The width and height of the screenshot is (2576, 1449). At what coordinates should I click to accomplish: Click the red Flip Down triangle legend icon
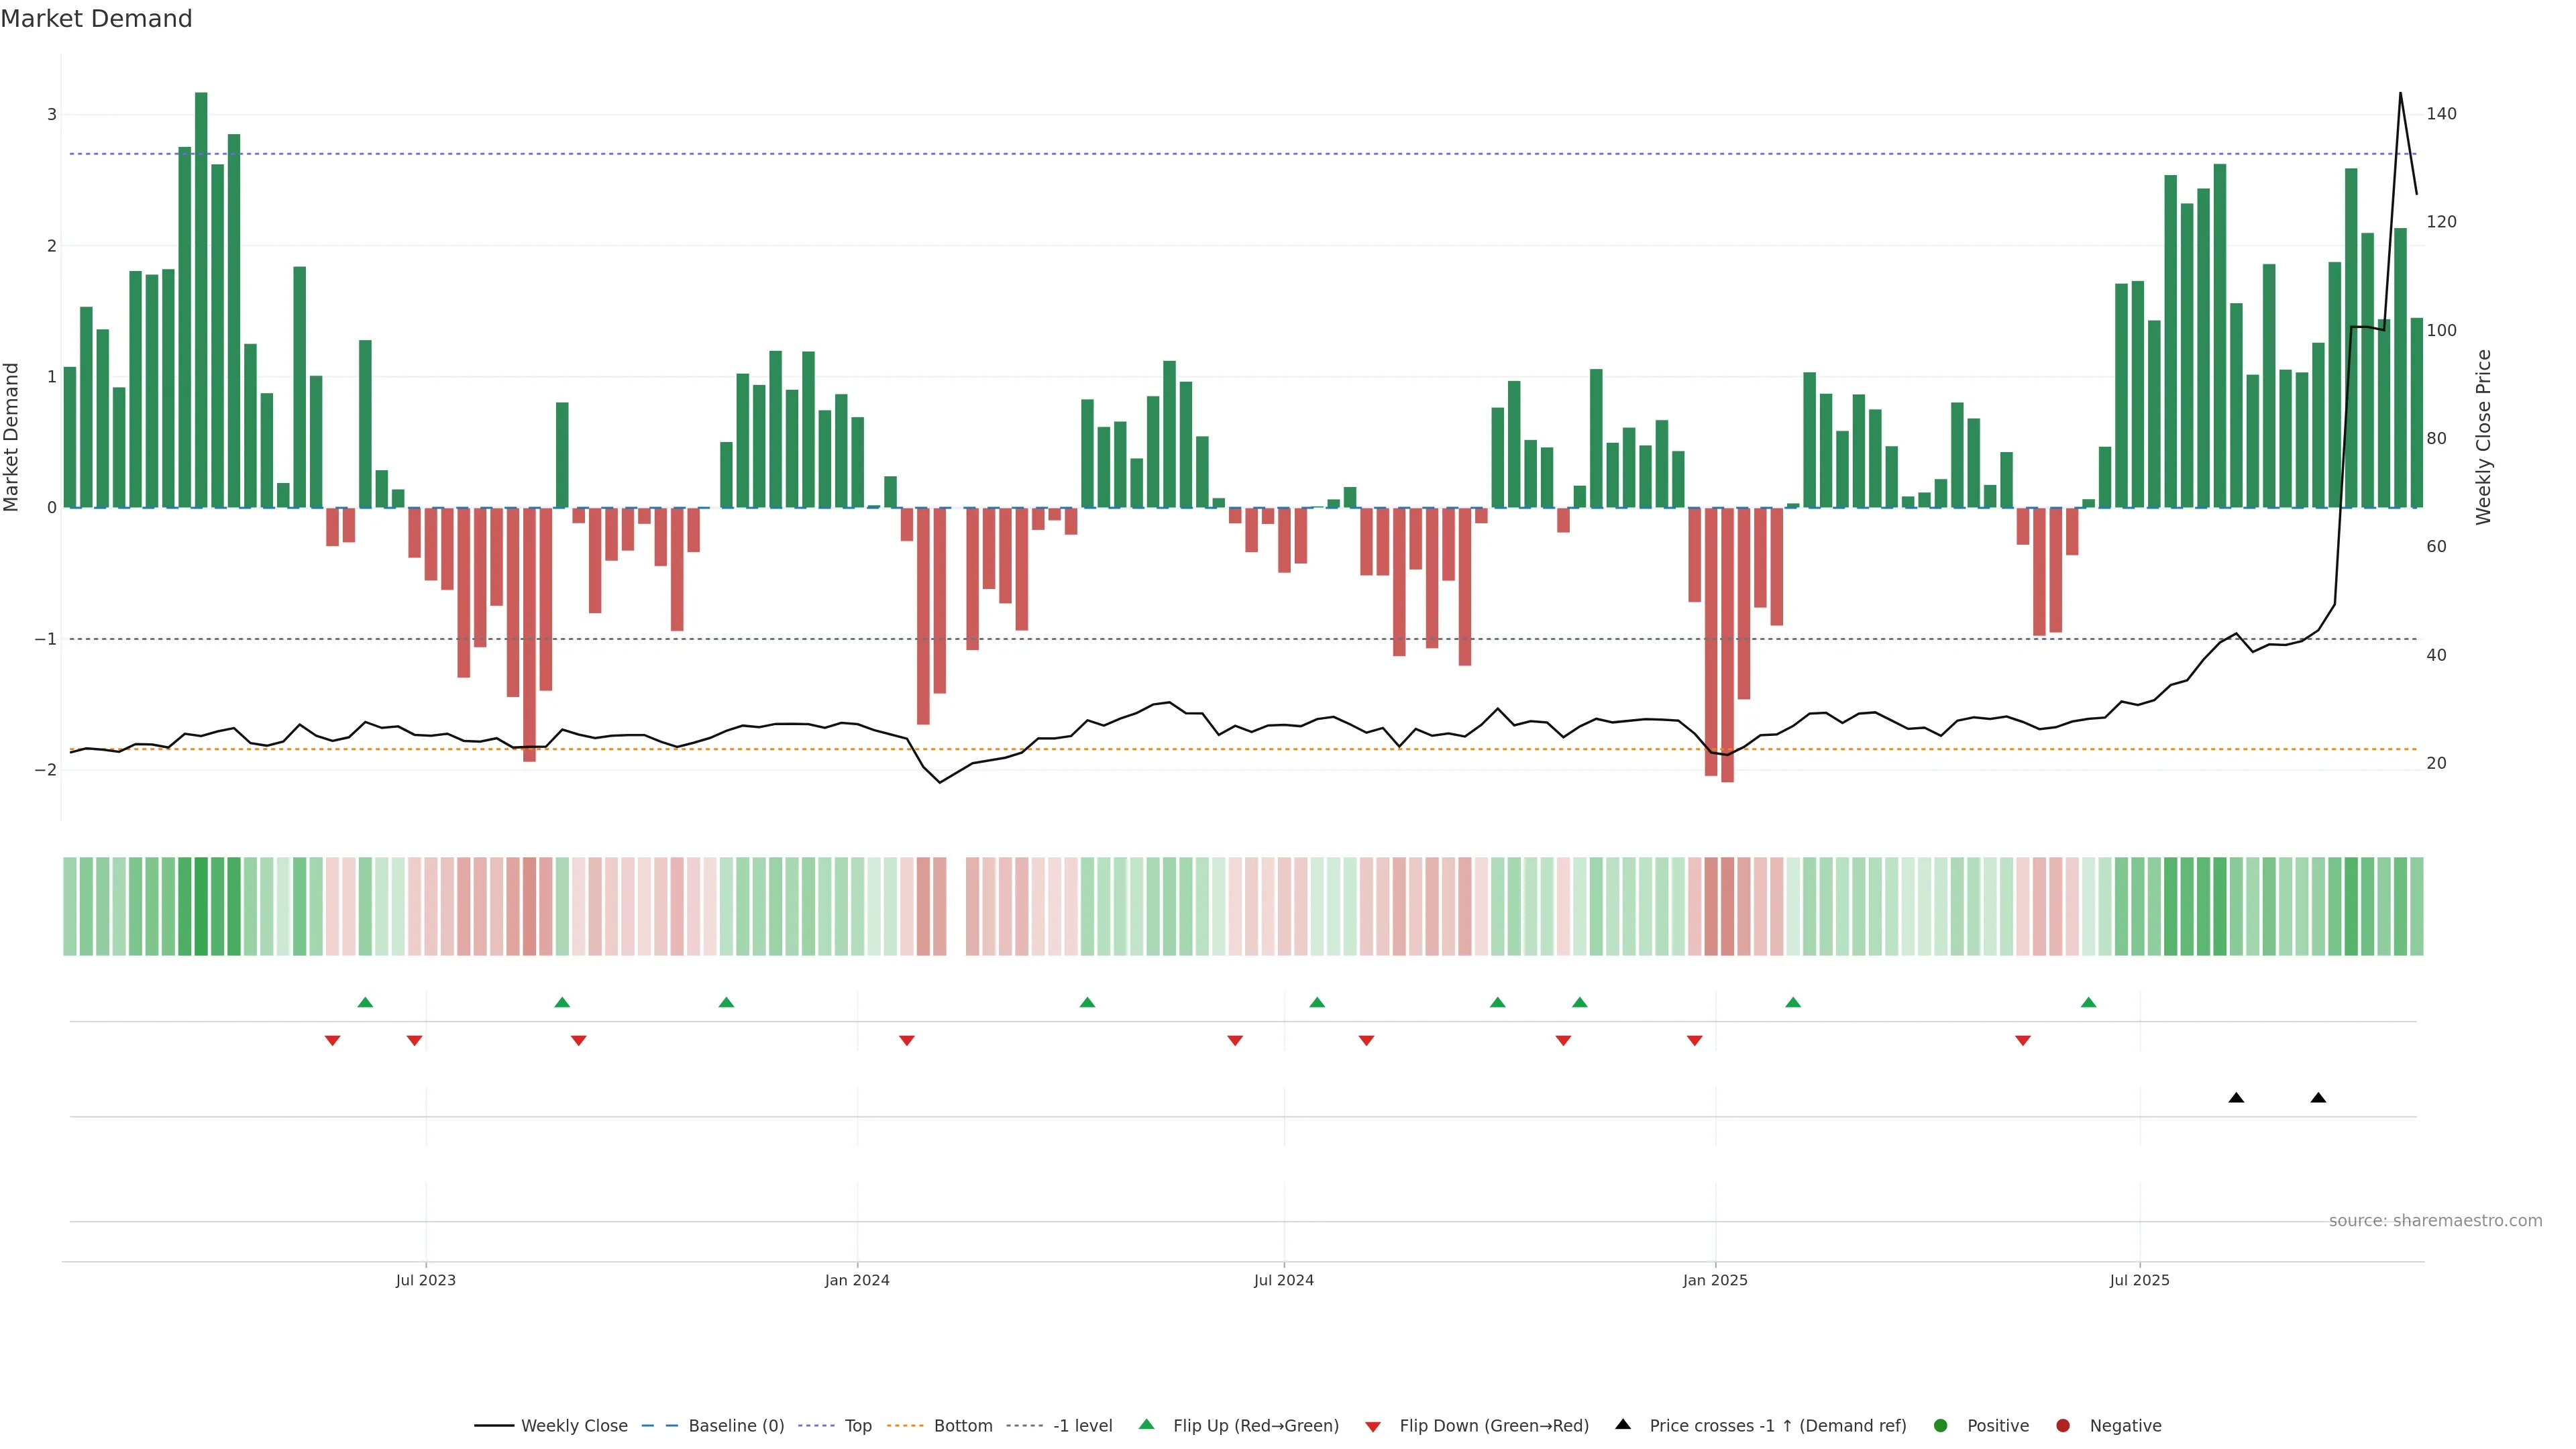[x=1373, y=1426]
